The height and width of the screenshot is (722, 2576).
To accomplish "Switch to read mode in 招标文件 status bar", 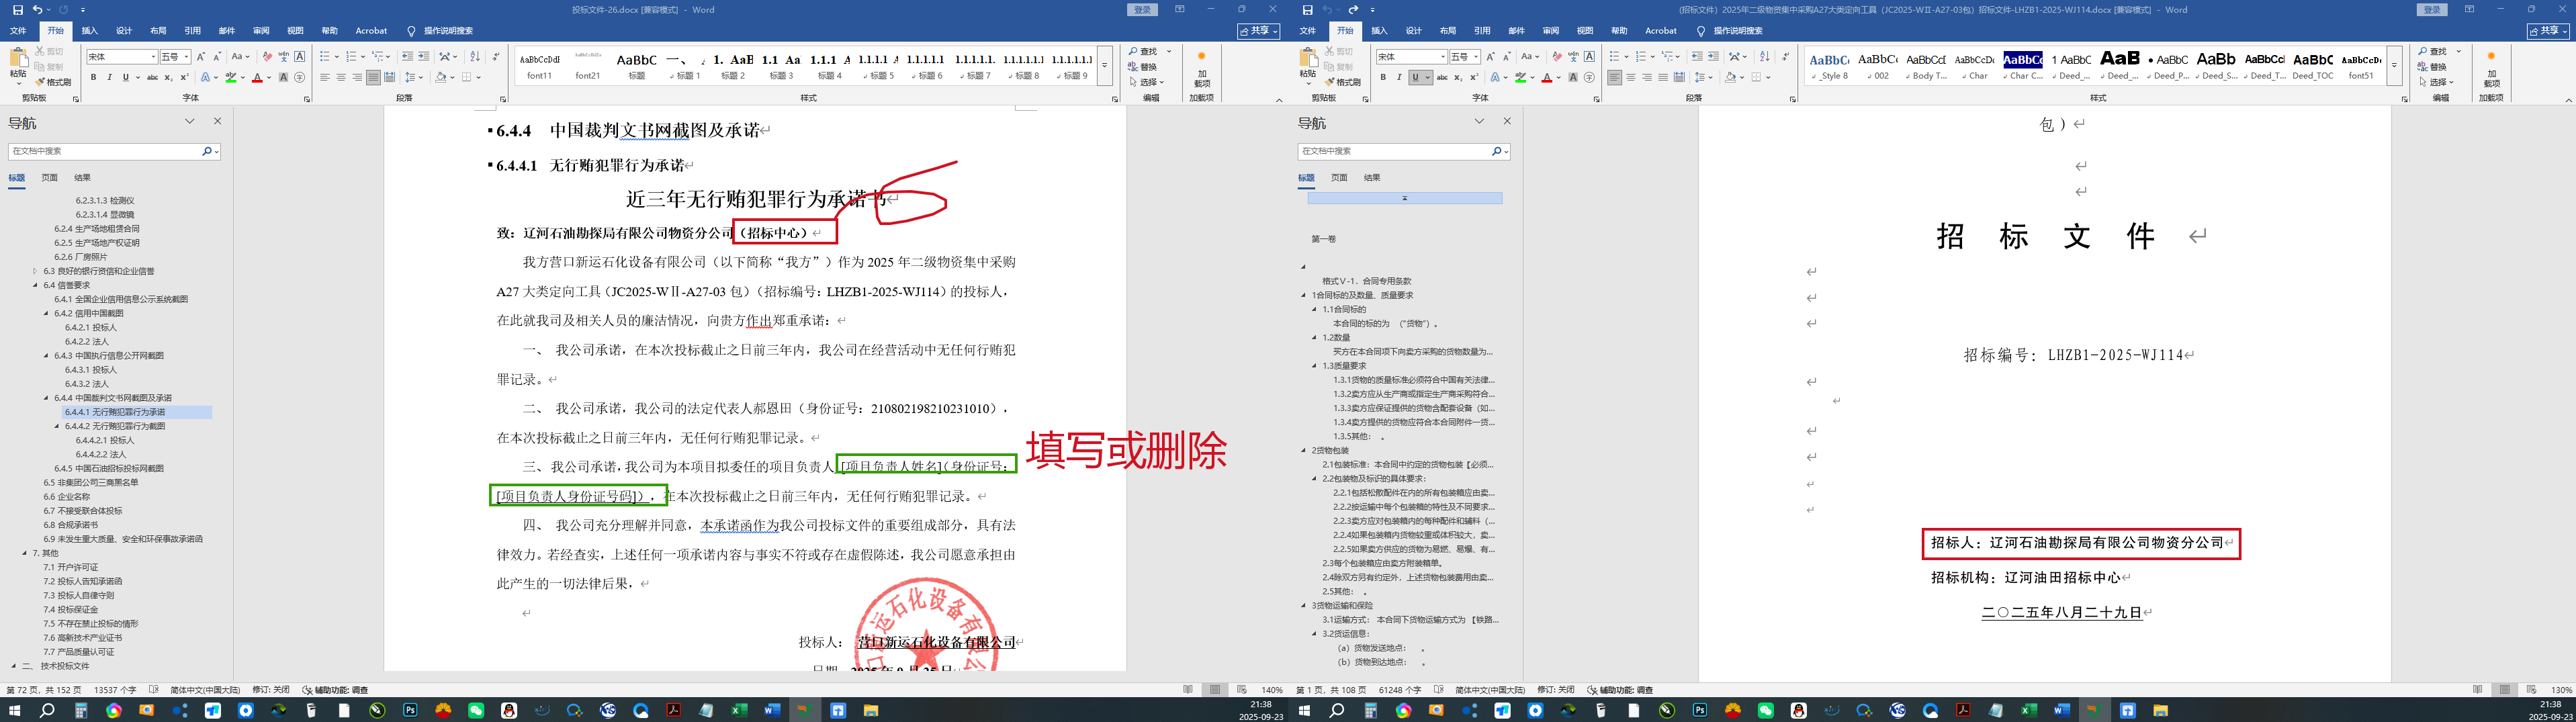I will point(2477,690).
